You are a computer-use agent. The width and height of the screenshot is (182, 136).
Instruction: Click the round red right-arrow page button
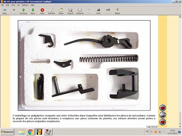tap(162, 122)
